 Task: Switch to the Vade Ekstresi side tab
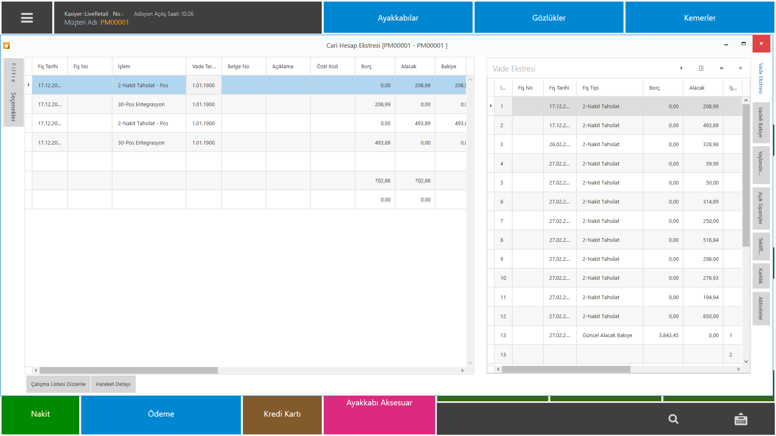point(761,78)
